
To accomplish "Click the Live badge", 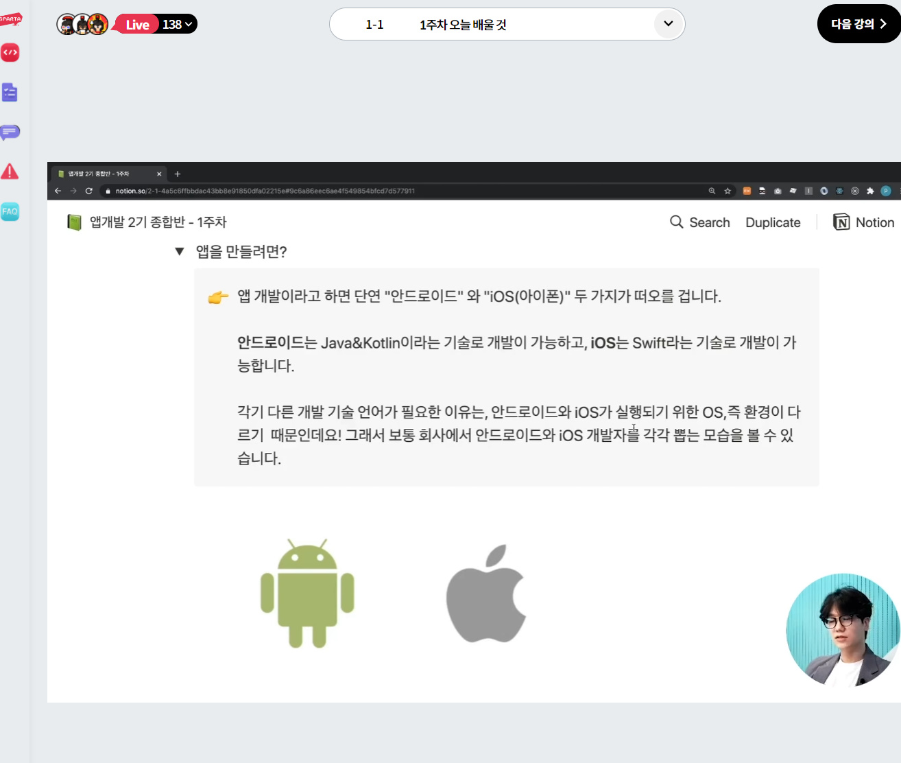I will (x=137, y=25).
